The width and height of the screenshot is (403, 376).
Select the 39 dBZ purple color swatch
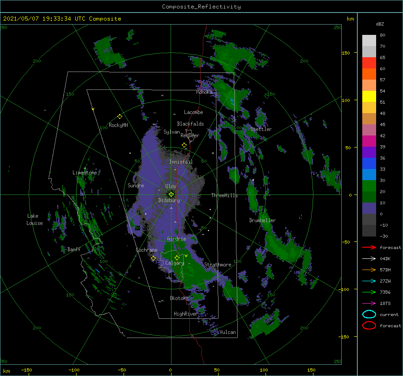click(369, 152)
